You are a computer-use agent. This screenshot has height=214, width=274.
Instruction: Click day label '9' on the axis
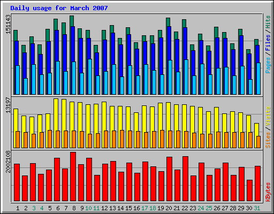82,208
